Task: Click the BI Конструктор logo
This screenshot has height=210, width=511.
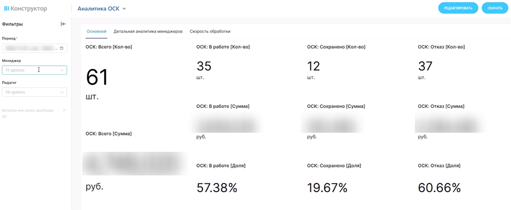Action: 26,8
